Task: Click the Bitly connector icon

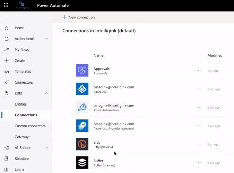Action: pyautogui.click(x=82, y=144)
